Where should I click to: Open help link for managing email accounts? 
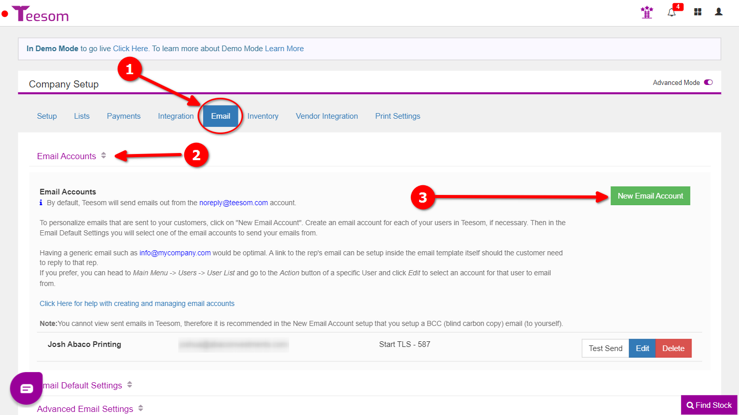coord(137,303)
